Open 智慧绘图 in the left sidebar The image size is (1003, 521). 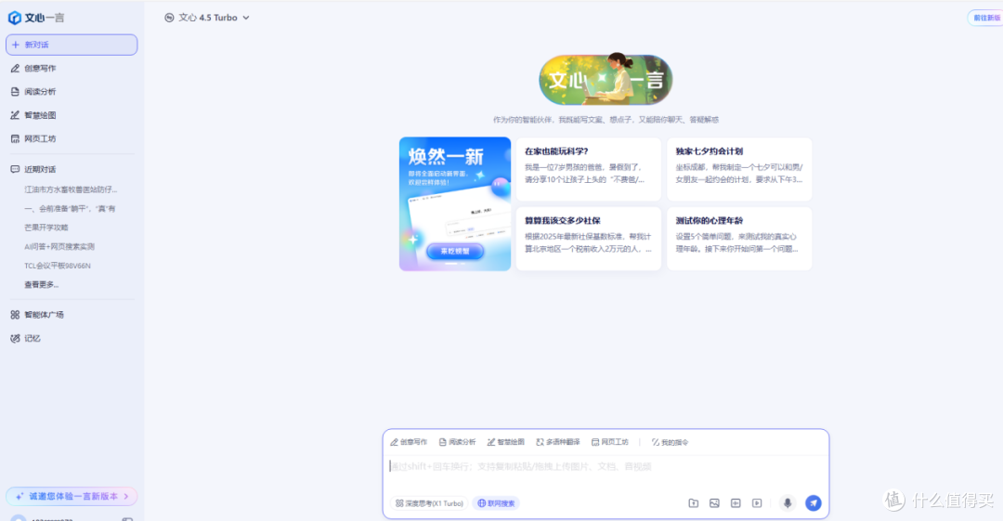coord(33,115)
